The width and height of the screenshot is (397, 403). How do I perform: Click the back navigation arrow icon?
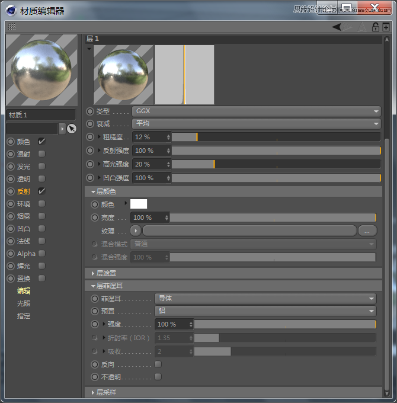click(x=337, y=27)
